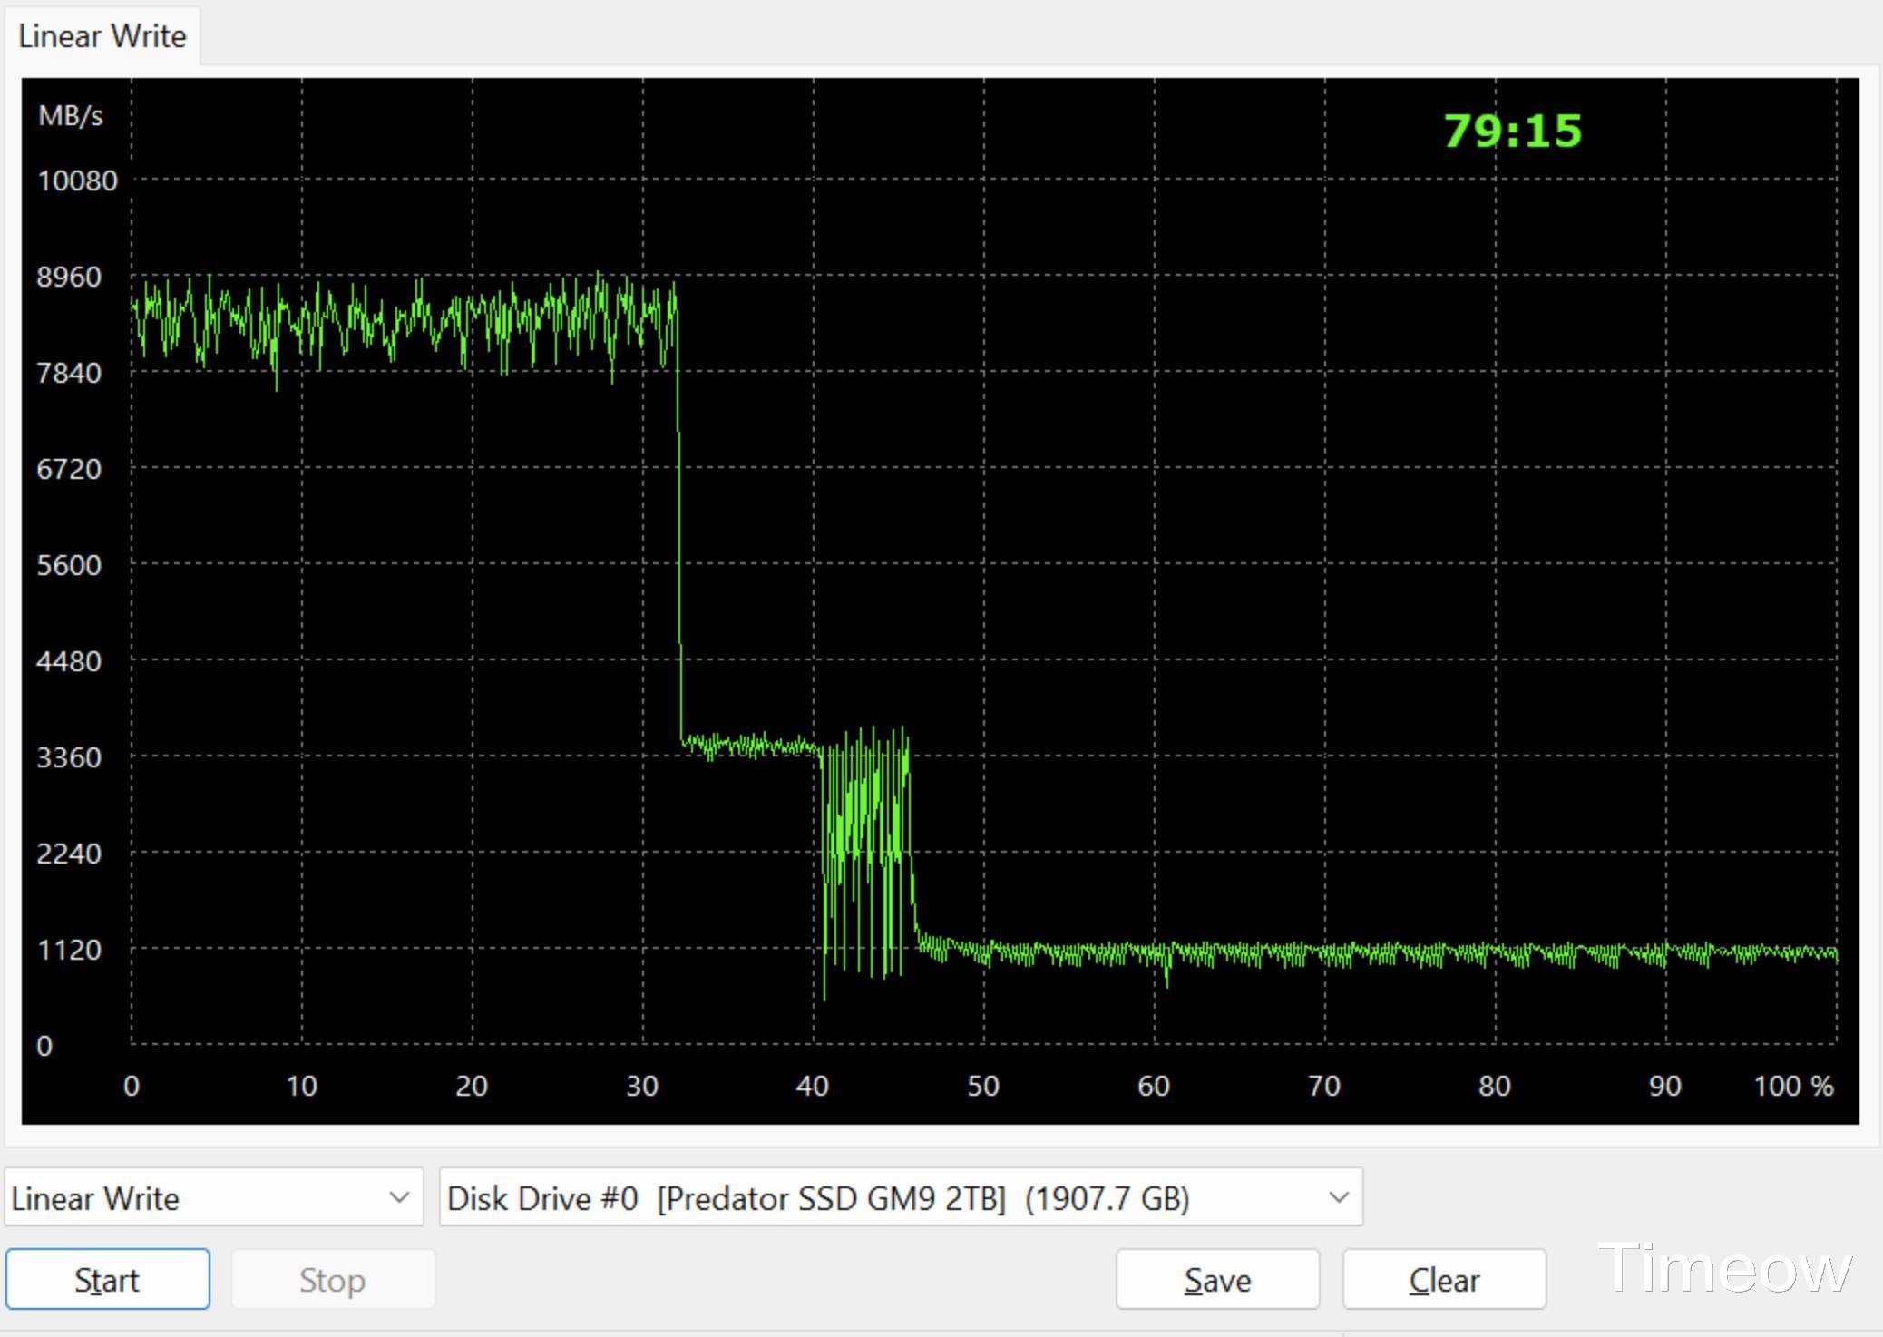The height and width of the screenshot is (1337, 1883).
Task: Click the 50 marker on the x-axis
Action: pyautogui.click(x=984, y=1085)
